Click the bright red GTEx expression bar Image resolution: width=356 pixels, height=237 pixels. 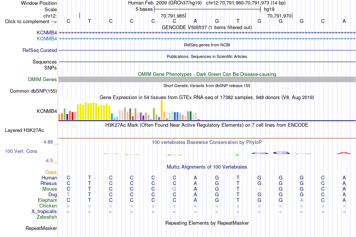tap(72, 116)
